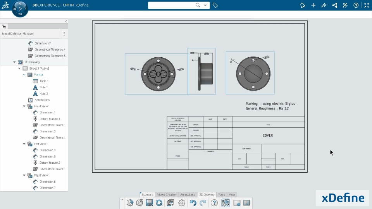Open the tools icon in the top bar
372x209 pixels.
[x=345, y=5]
